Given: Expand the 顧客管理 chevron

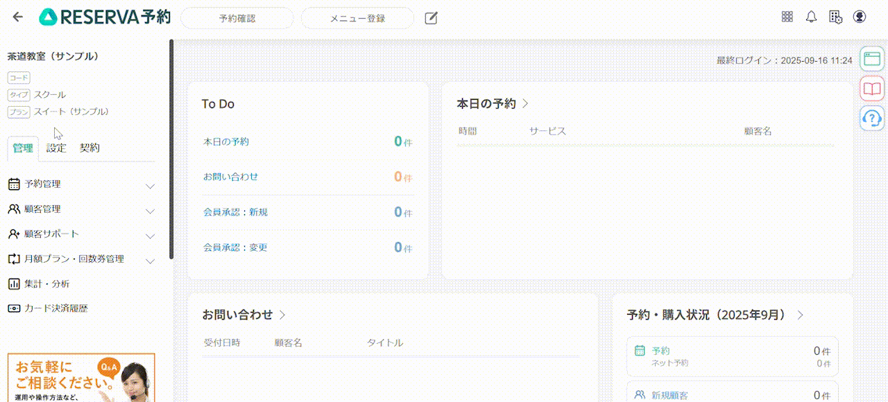Looking at the screenshot, I should [x=150, y=211].
